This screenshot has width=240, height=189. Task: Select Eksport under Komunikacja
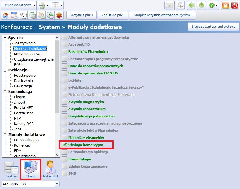point(20,97)
